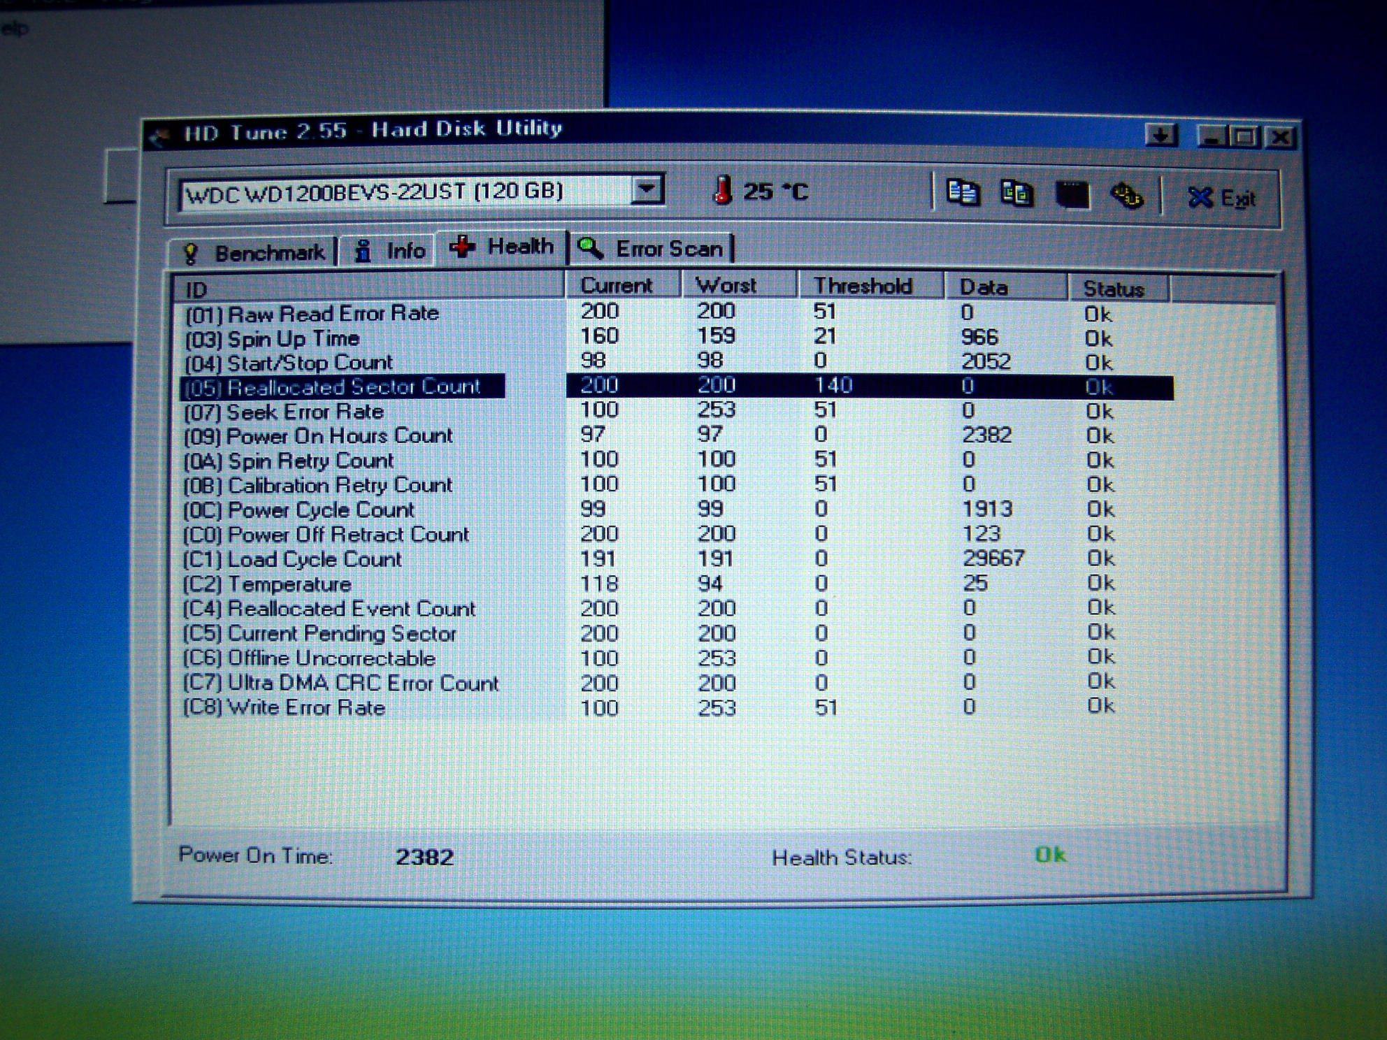Click the data value 29667
The height and width of the screenshot is (1040, 1387).
click(x=993, y=558)
